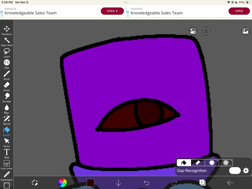Tap the dark red current color swatch
The height and width of the screenshot is (189, 252).
click(x=90, y=183)
